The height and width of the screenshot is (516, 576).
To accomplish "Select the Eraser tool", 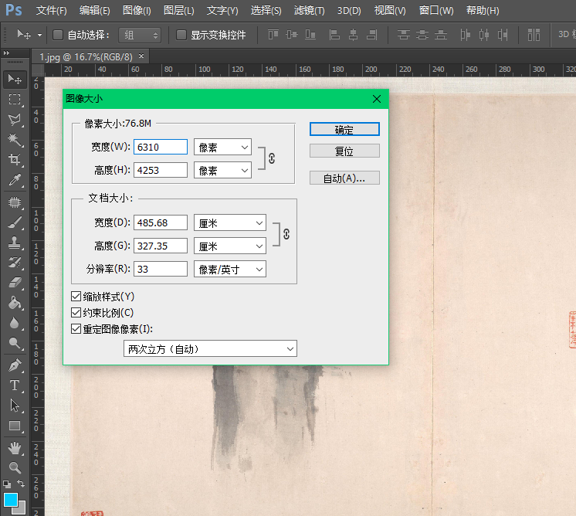I will [x=15, y=283].
